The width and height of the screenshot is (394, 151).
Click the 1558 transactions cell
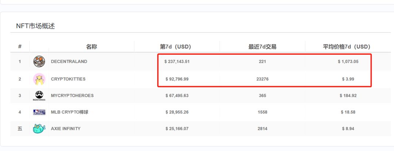[262, 112]
